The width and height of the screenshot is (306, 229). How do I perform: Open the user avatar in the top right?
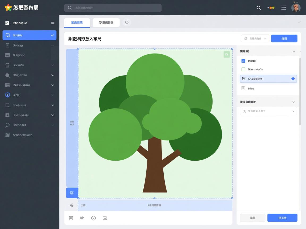pyautogui.click(x=296, y=8)
